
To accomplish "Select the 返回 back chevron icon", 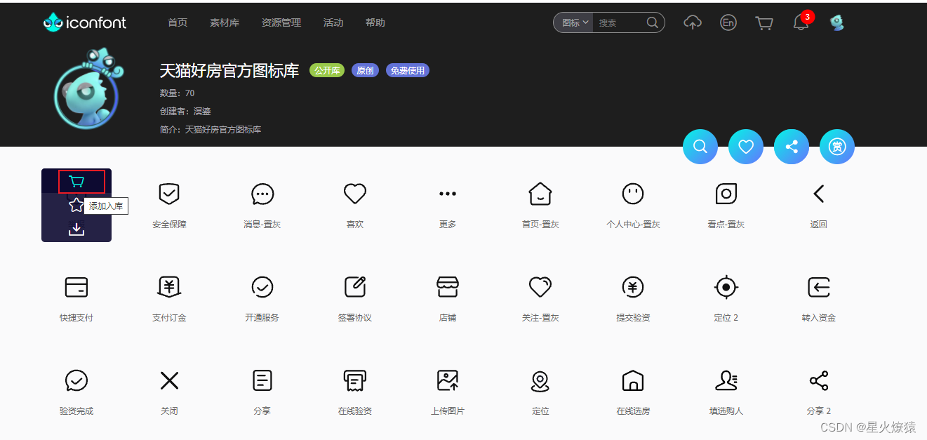I will 819,194.
